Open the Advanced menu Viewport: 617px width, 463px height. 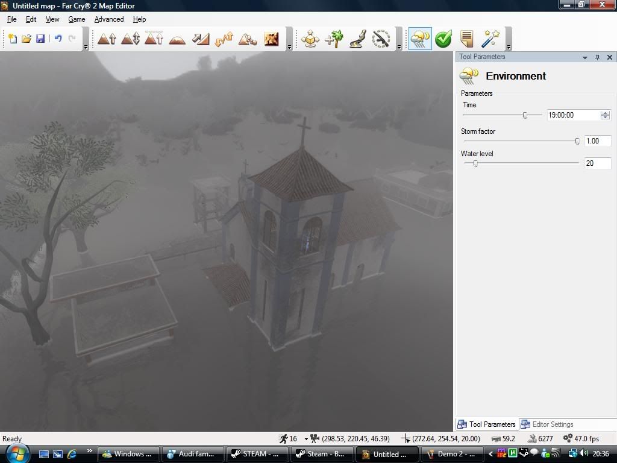point(109,19)
